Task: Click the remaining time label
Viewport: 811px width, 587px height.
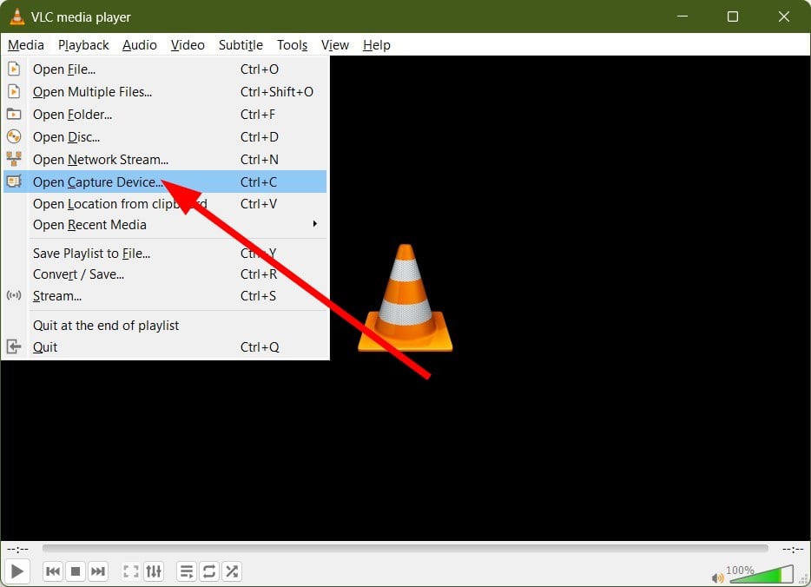Action: click(x=793, y=549)
